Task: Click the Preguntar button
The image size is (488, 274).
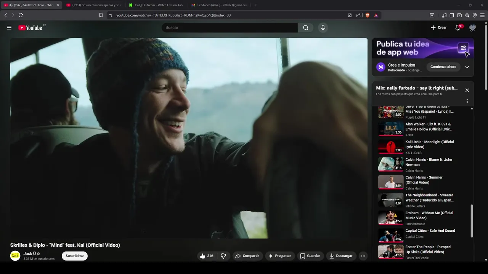Action: [280, 256]
